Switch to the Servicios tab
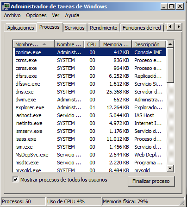187x207 pixels. tap(75, 28)
